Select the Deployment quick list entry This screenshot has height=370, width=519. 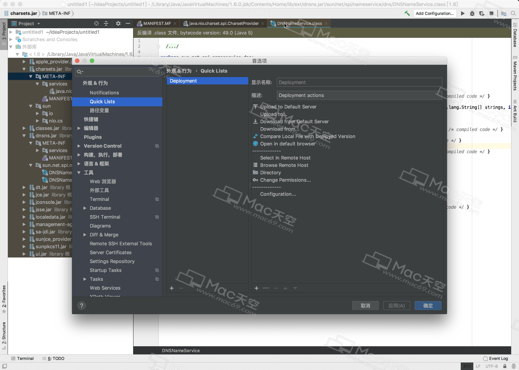coord(207,81)
